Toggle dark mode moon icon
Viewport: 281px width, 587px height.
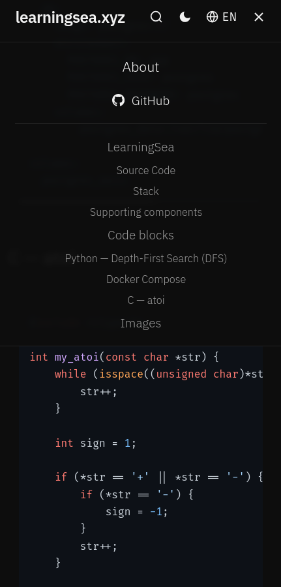[185, 17]
